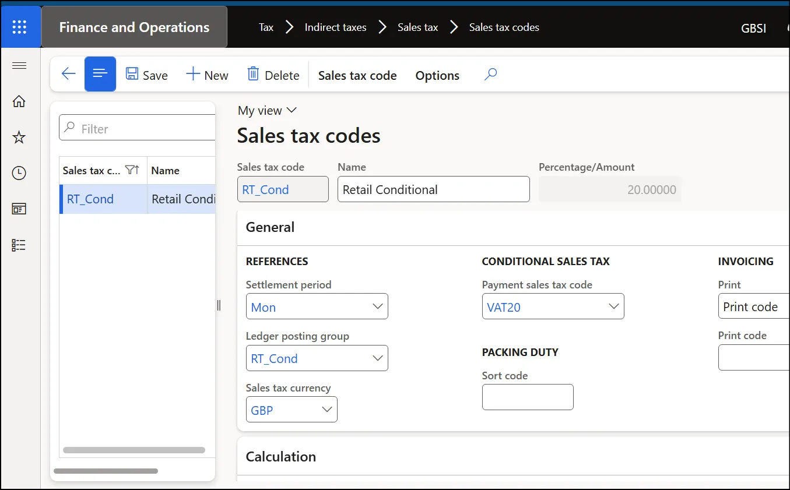The width and height of the screenshot is (790, 490).
Task: Click the list grid horizontal scrollbar
Action: click(x=134, y=450)
